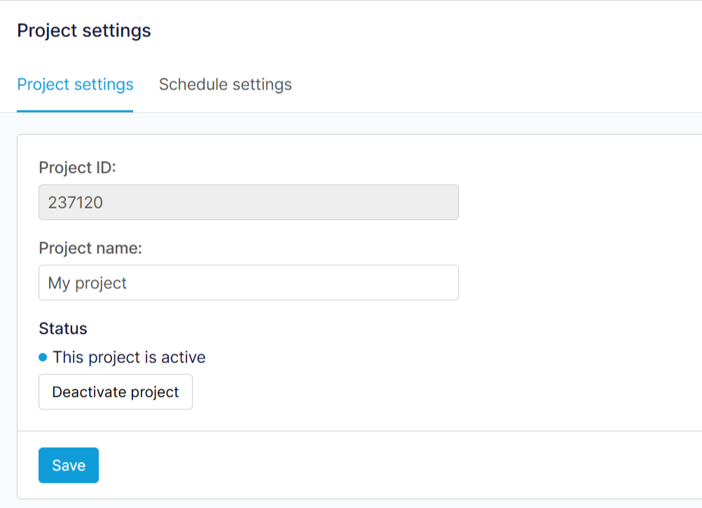Click the 'Project name:' label
The height and width of the screenshot is (508, 702).
coord(90,248)
